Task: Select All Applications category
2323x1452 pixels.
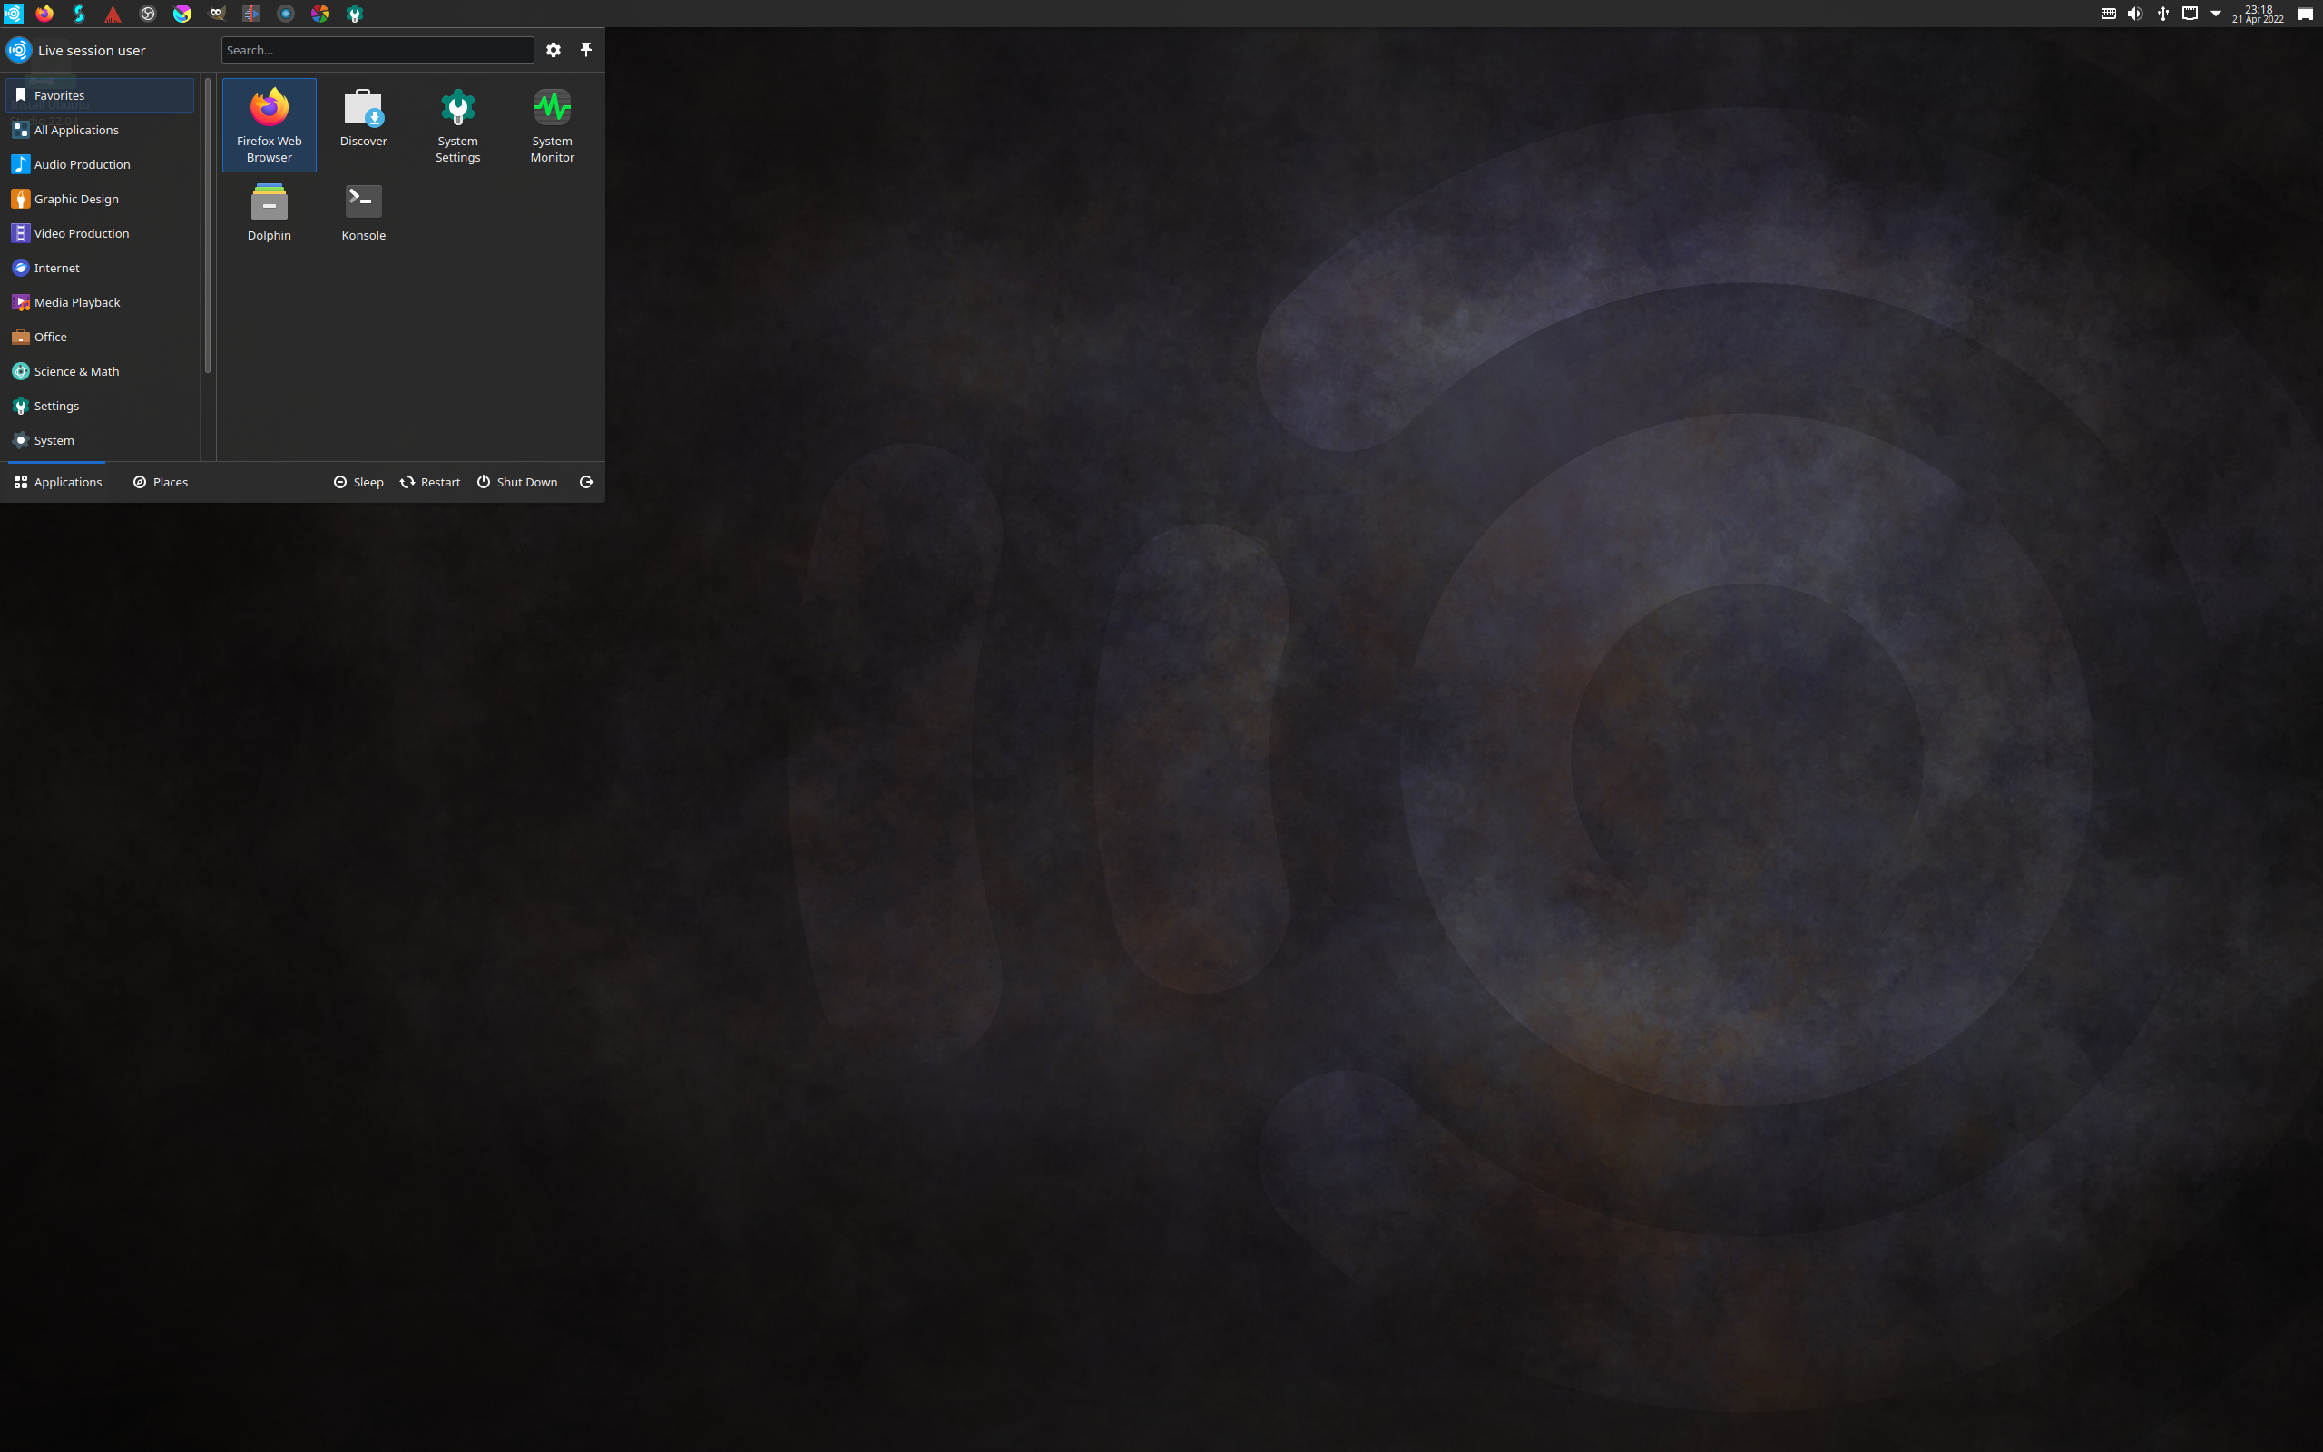Action: pos(100,130)
